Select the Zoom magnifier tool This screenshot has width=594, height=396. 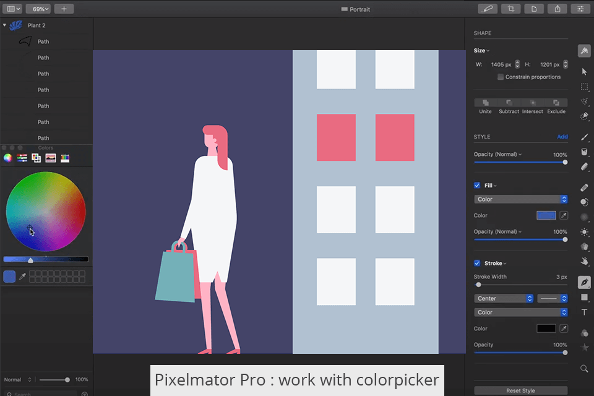pos(584,368)
